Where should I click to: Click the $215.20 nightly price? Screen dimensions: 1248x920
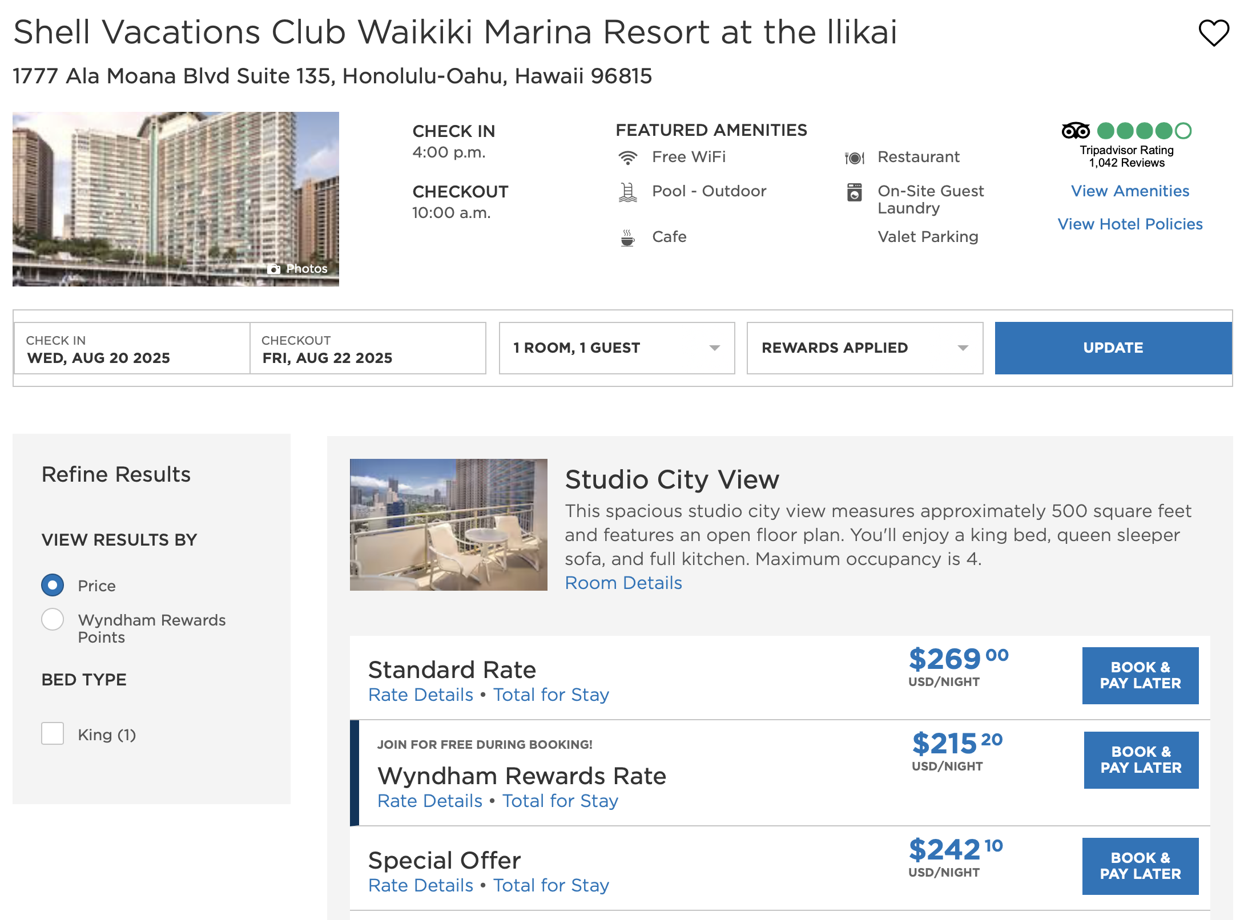(x=957, y=744)
